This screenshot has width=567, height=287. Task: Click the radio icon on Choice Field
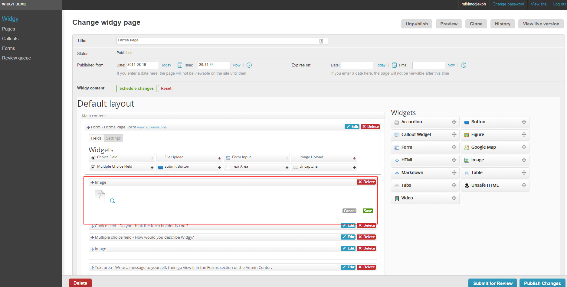[93, 157]
